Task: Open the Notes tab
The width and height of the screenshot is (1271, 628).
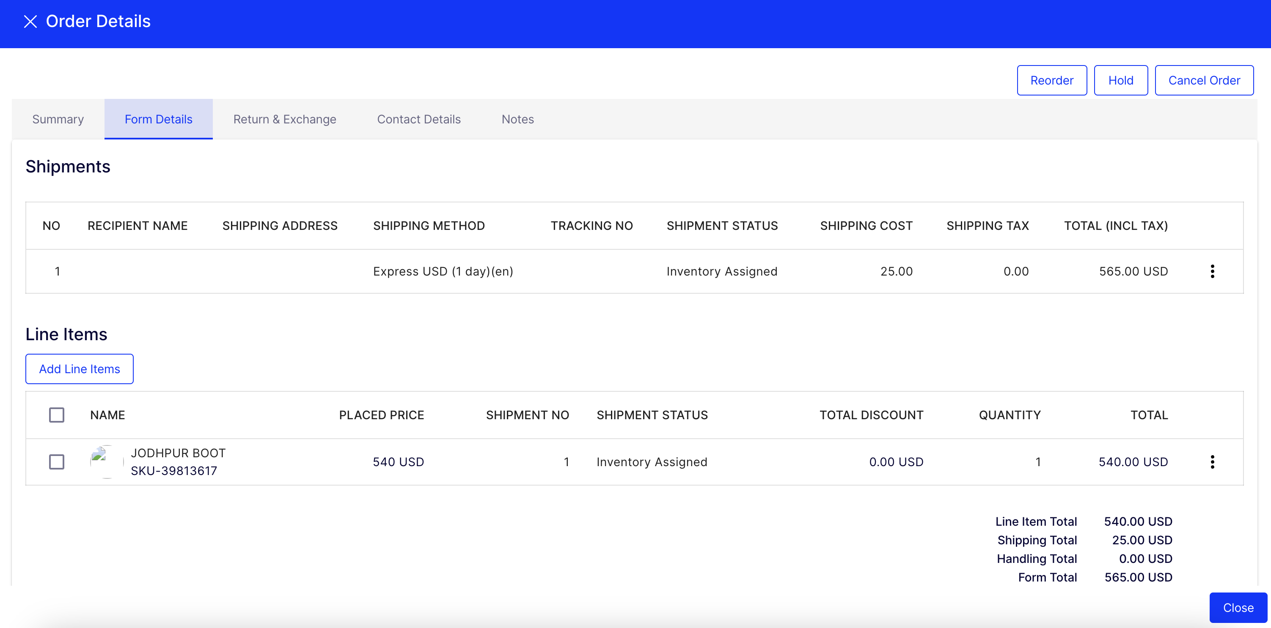Action: [x=517, y=119]
